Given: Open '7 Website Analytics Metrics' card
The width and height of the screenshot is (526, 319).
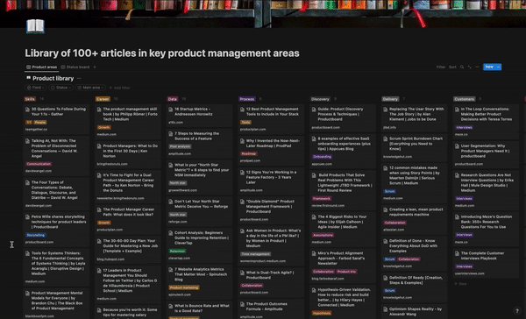Looking at the screenshot, I should (x=200, y=282).
